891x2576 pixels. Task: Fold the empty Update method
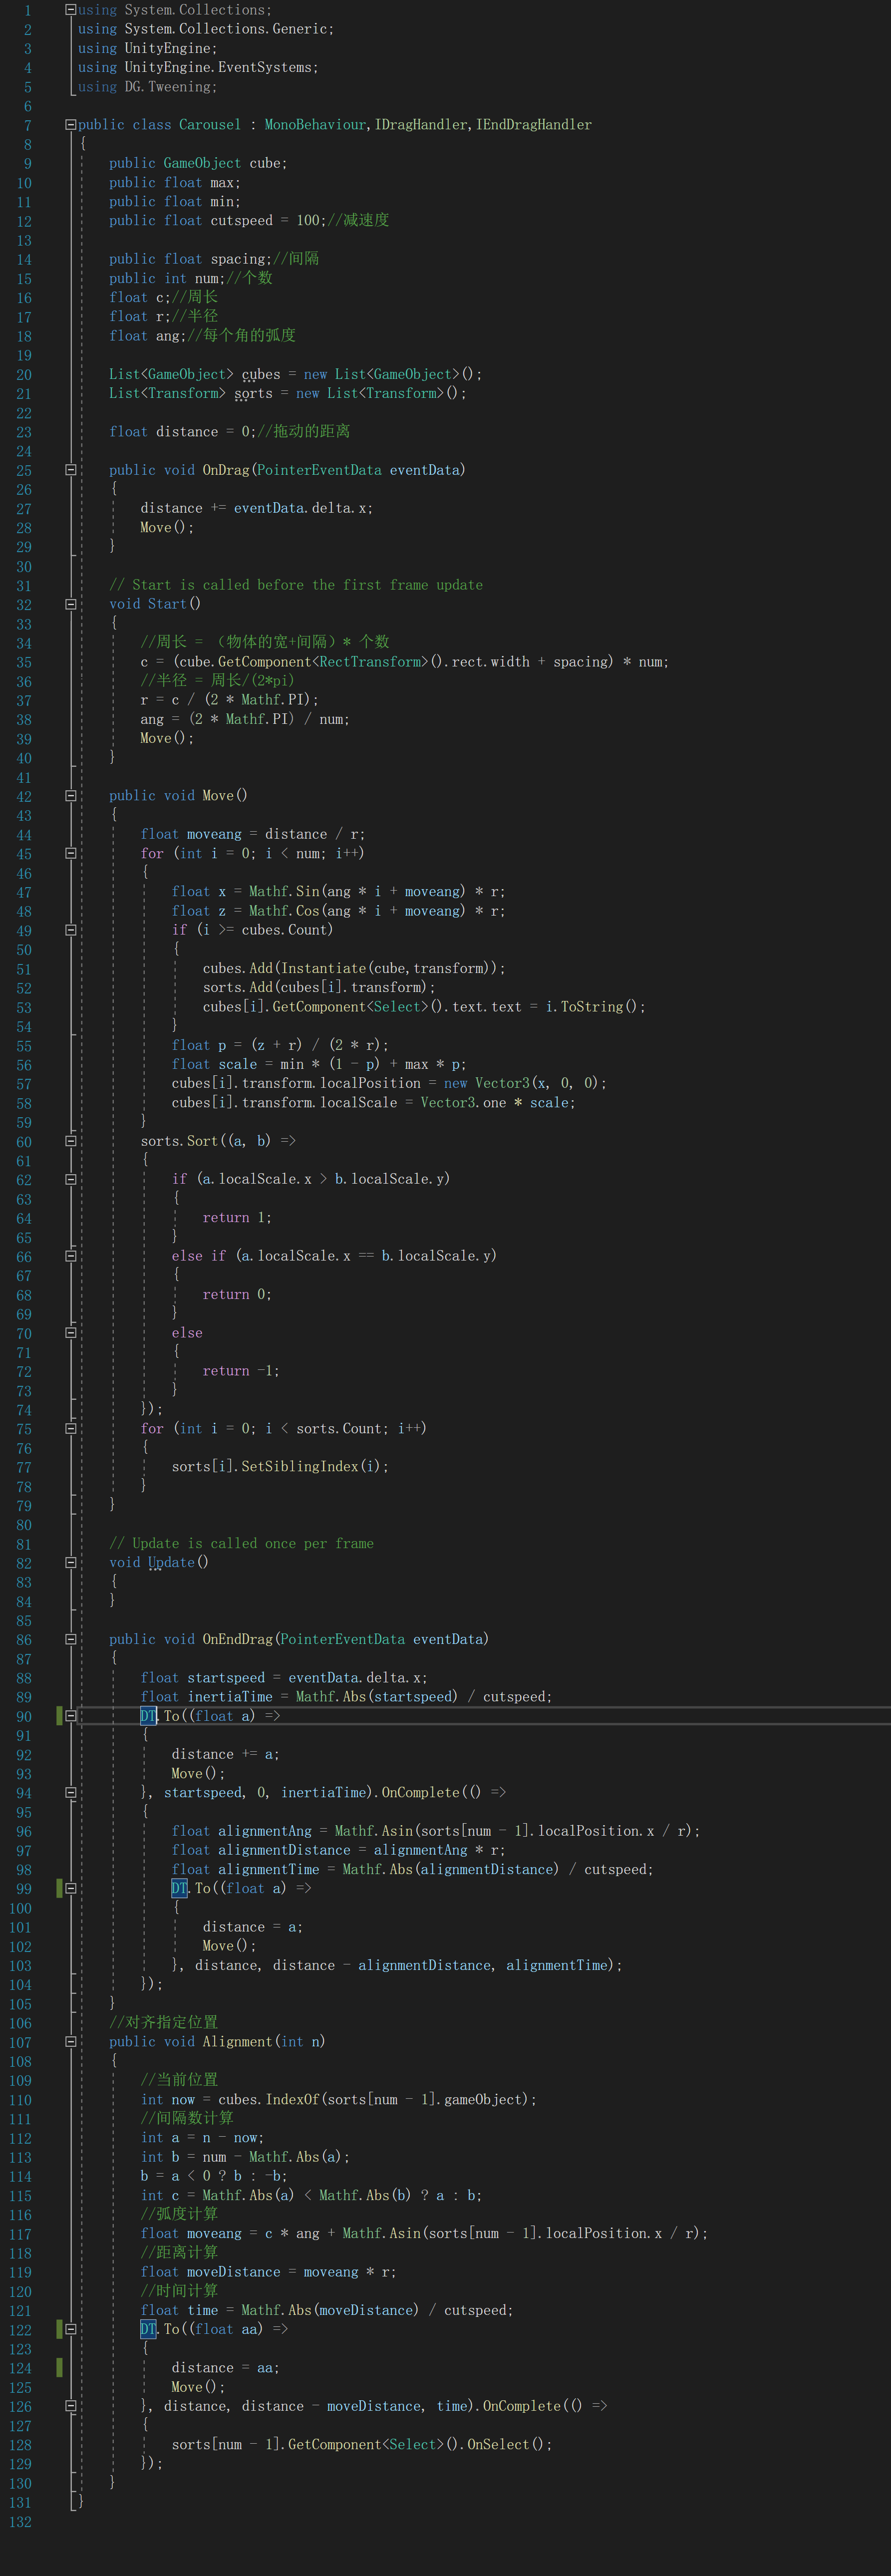click(71, 1563)
